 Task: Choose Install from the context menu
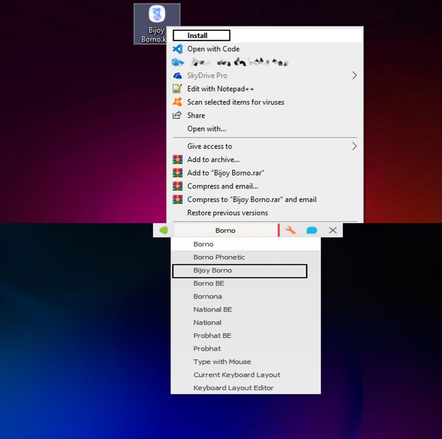(x=265, y=35)
